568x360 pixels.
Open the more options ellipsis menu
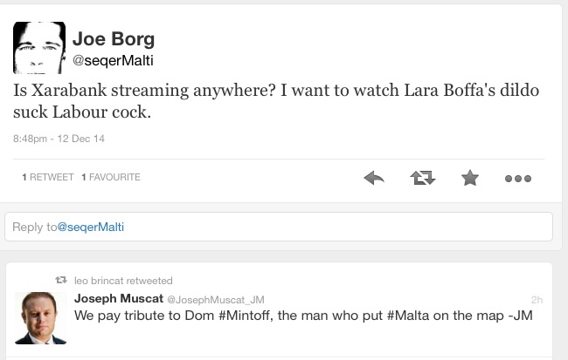pos(517,179)
